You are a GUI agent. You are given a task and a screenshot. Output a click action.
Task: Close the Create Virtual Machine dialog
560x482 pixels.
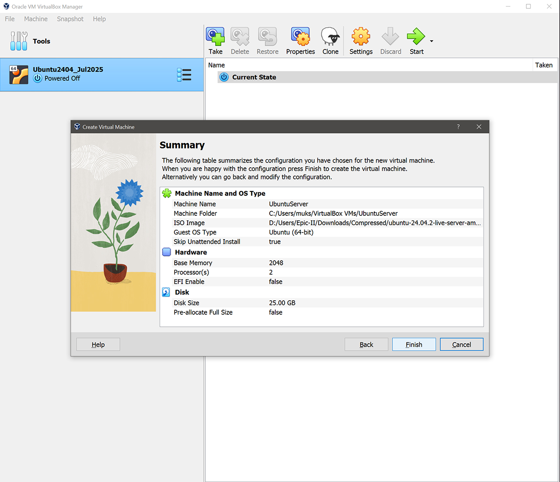(479, 127)
